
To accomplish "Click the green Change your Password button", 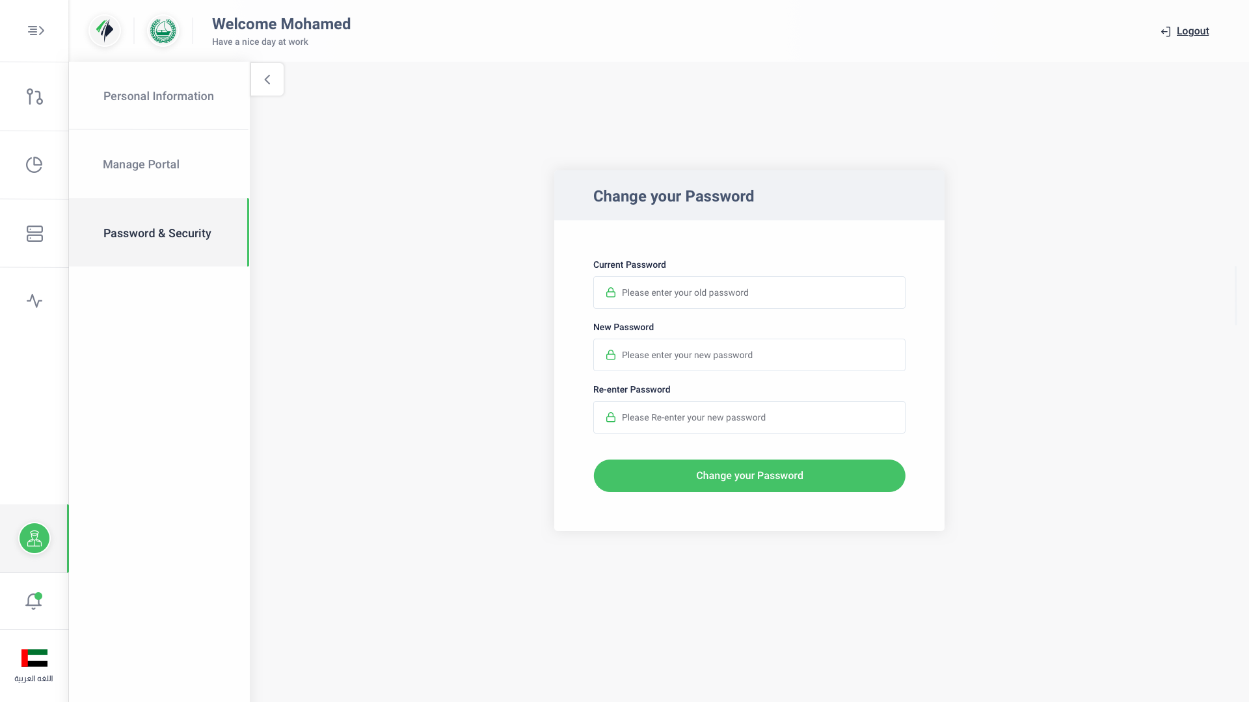I will tap(749, 476).
